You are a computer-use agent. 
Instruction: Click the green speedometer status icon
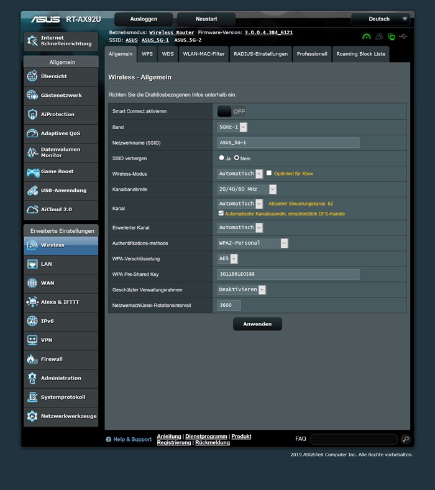367,37
